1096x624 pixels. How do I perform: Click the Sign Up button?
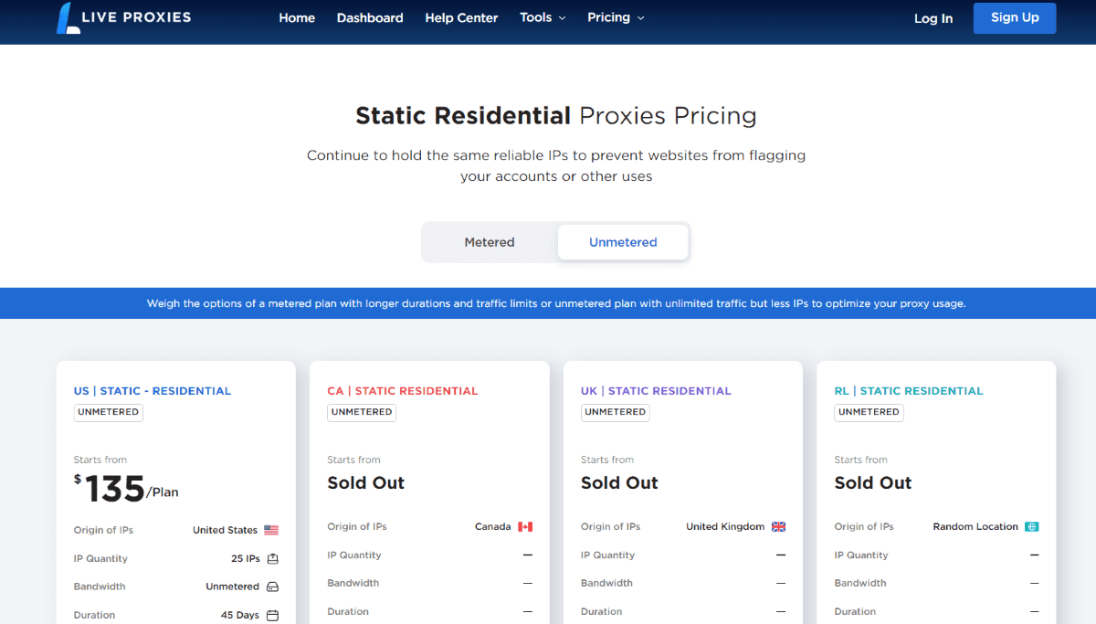[1015, 18]
